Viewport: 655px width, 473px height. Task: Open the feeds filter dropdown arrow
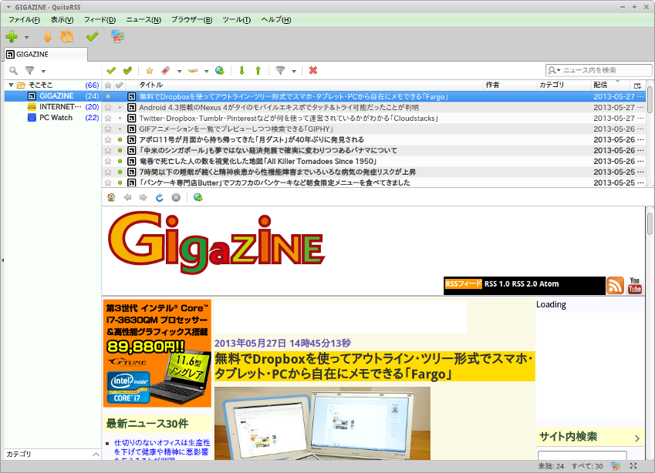click(43, 71)
